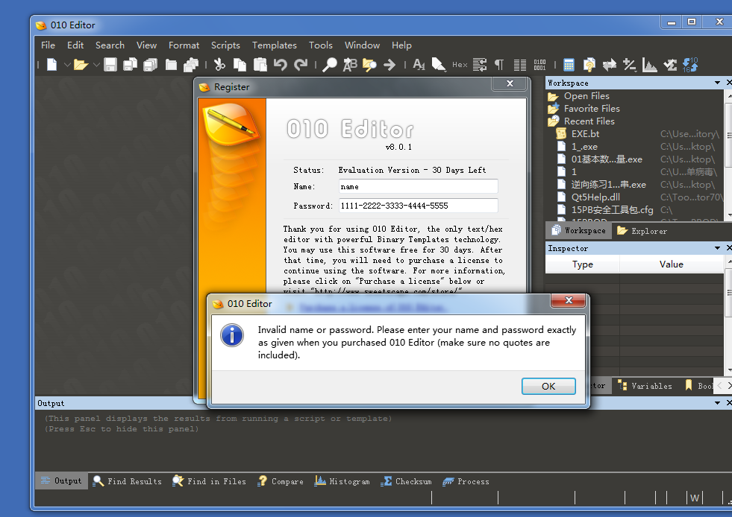Click the column layout toolbar icon
732x517 pixels.
[519, 65]
